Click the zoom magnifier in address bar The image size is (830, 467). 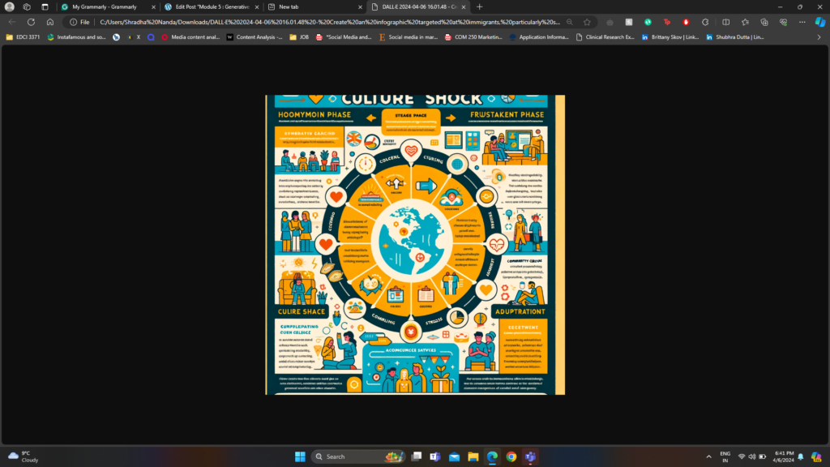point(571,22)
